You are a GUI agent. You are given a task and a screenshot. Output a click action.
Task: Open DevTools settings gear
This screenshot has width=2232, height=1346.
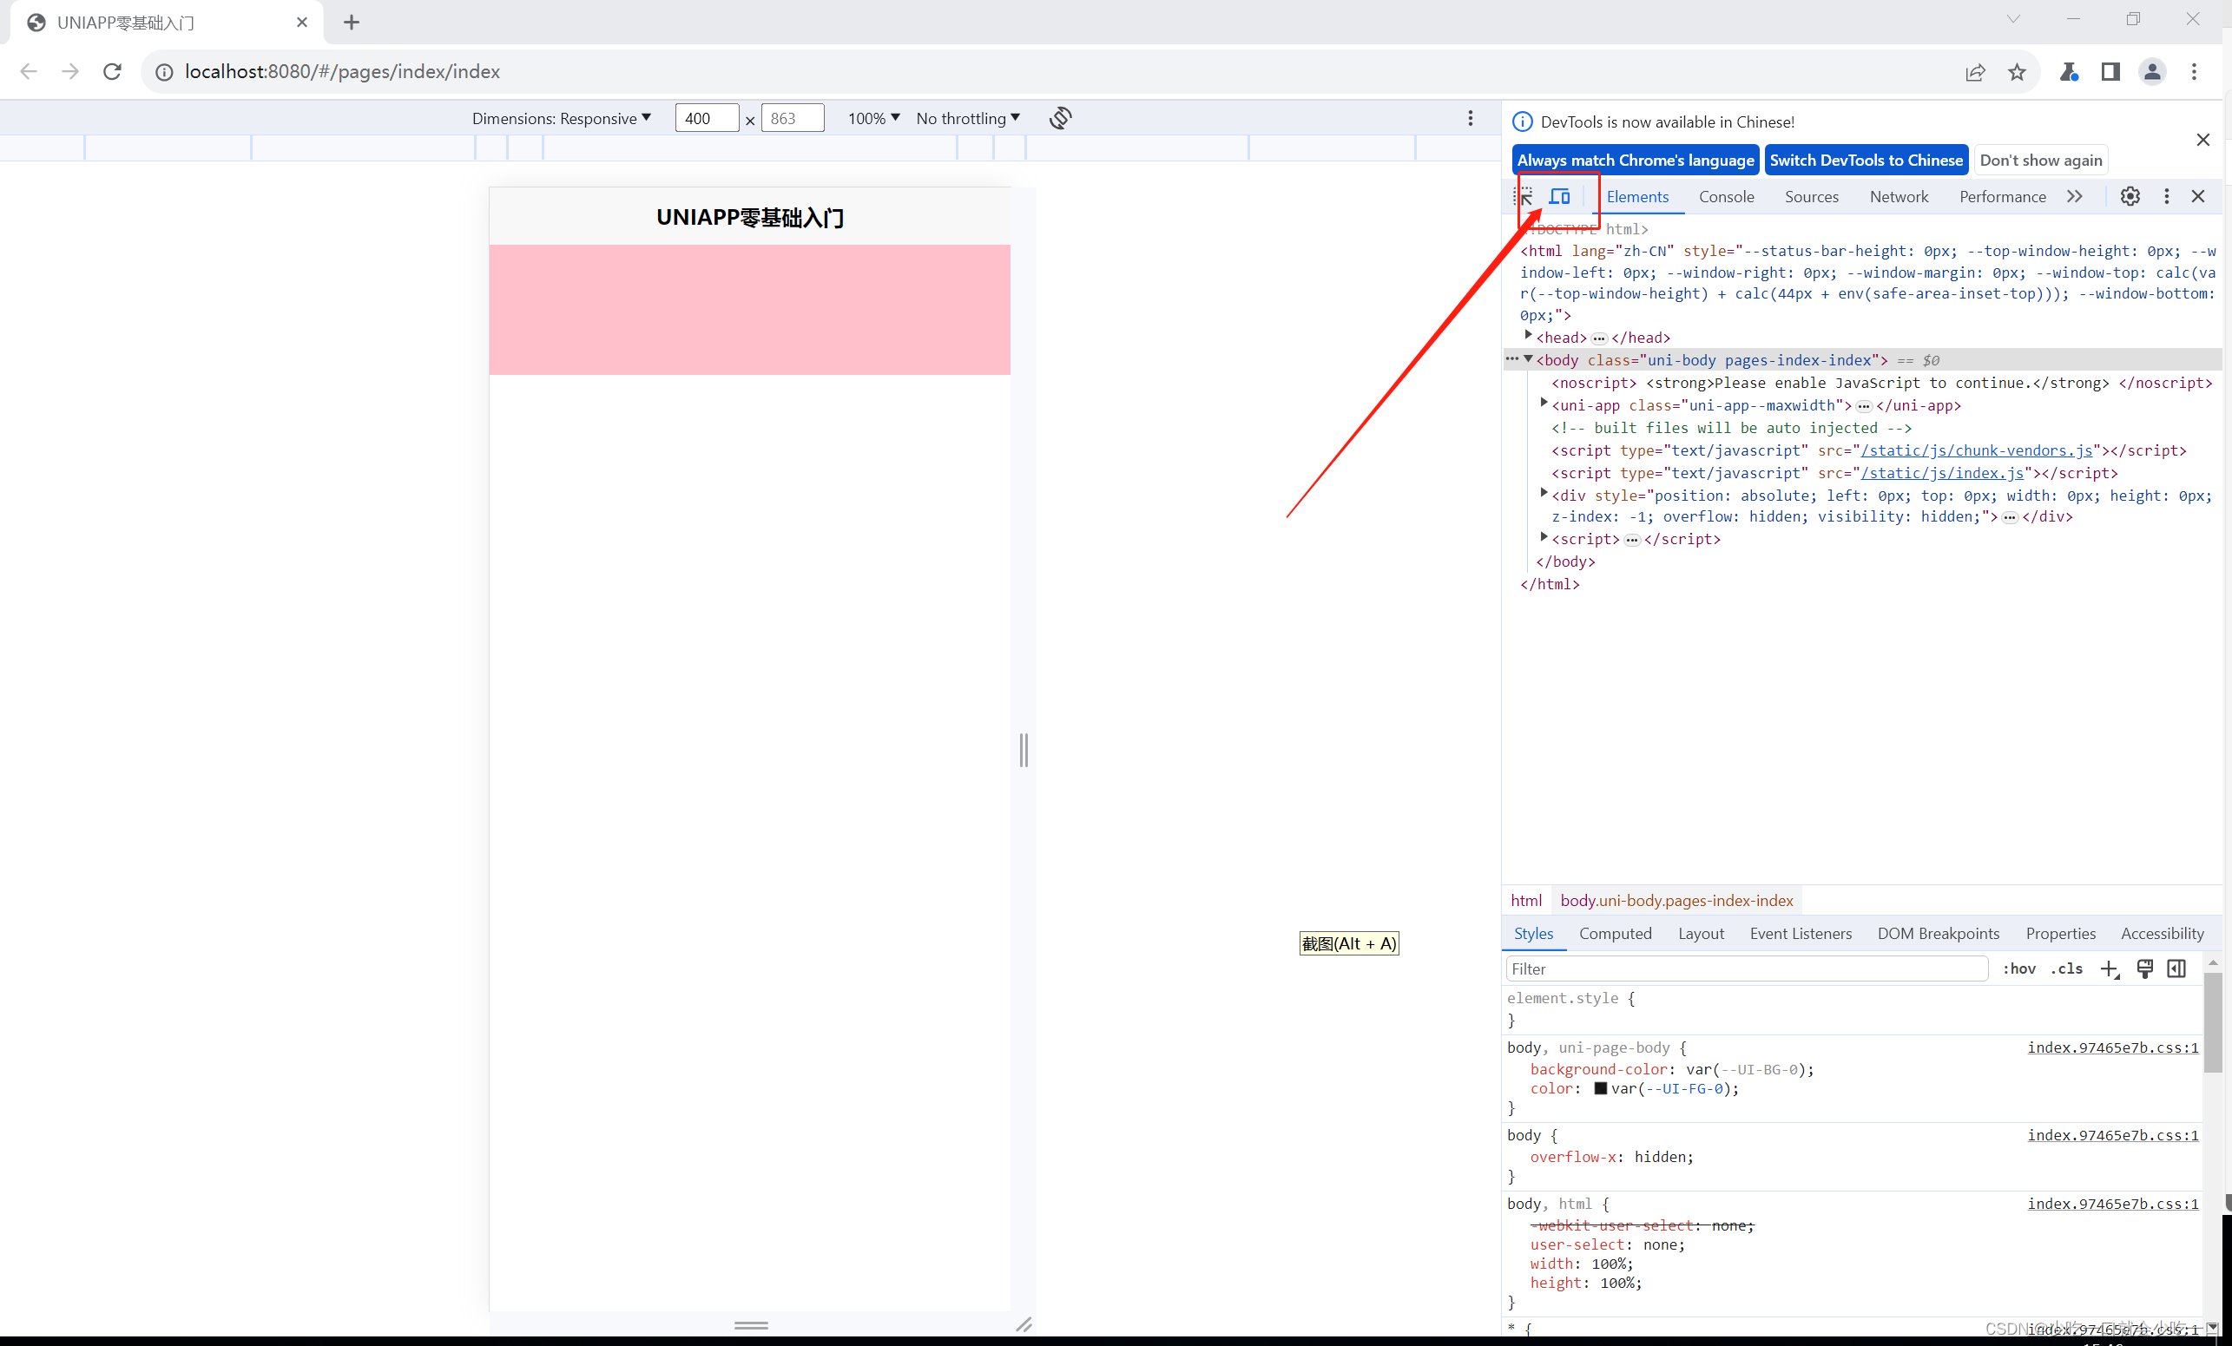click(2130, 196)
